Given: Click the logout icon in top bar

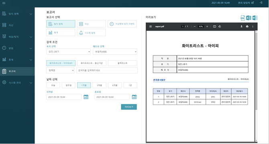Looking at the screenshot, I should 261,3.
